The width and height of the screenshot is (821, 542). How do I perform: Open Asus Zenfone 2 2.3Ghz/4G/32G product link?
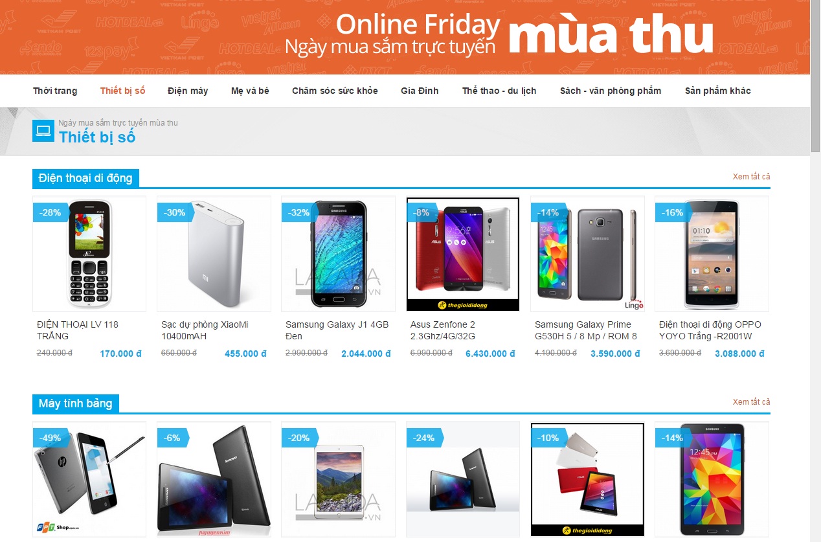pos(443,330)
